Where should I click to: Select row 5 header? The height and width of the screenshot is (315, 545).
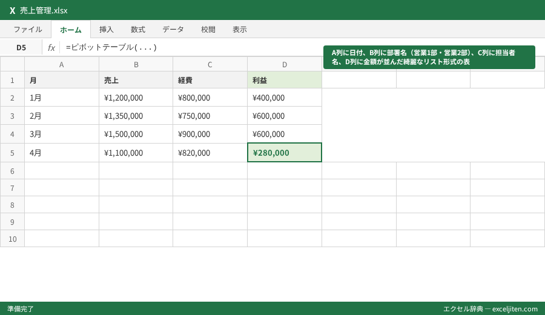12,153
